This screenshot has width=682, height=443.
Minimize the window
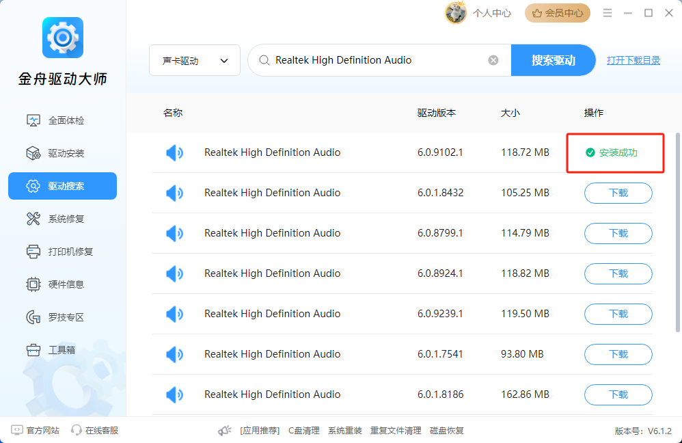point(627,13)
